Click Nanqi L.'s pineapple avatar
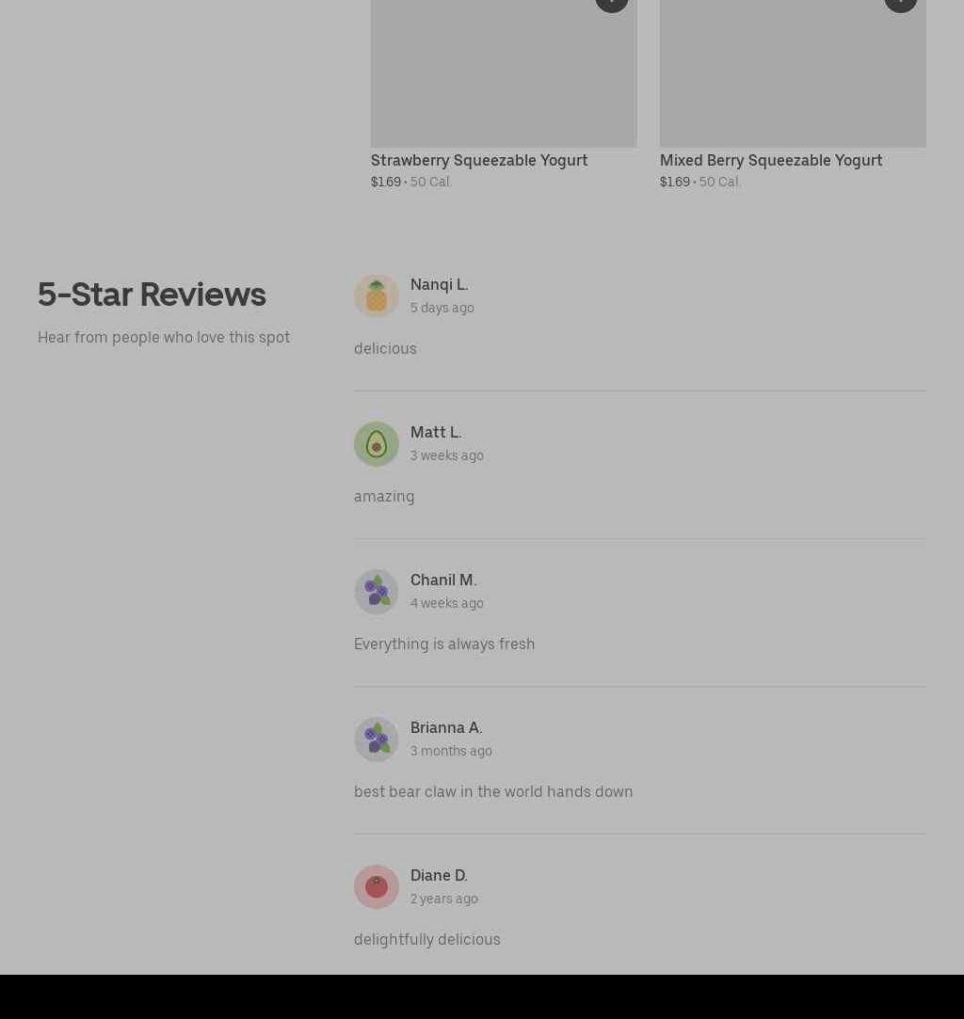The width and height of the screenshot is (964, 1019). coord(377,295)
